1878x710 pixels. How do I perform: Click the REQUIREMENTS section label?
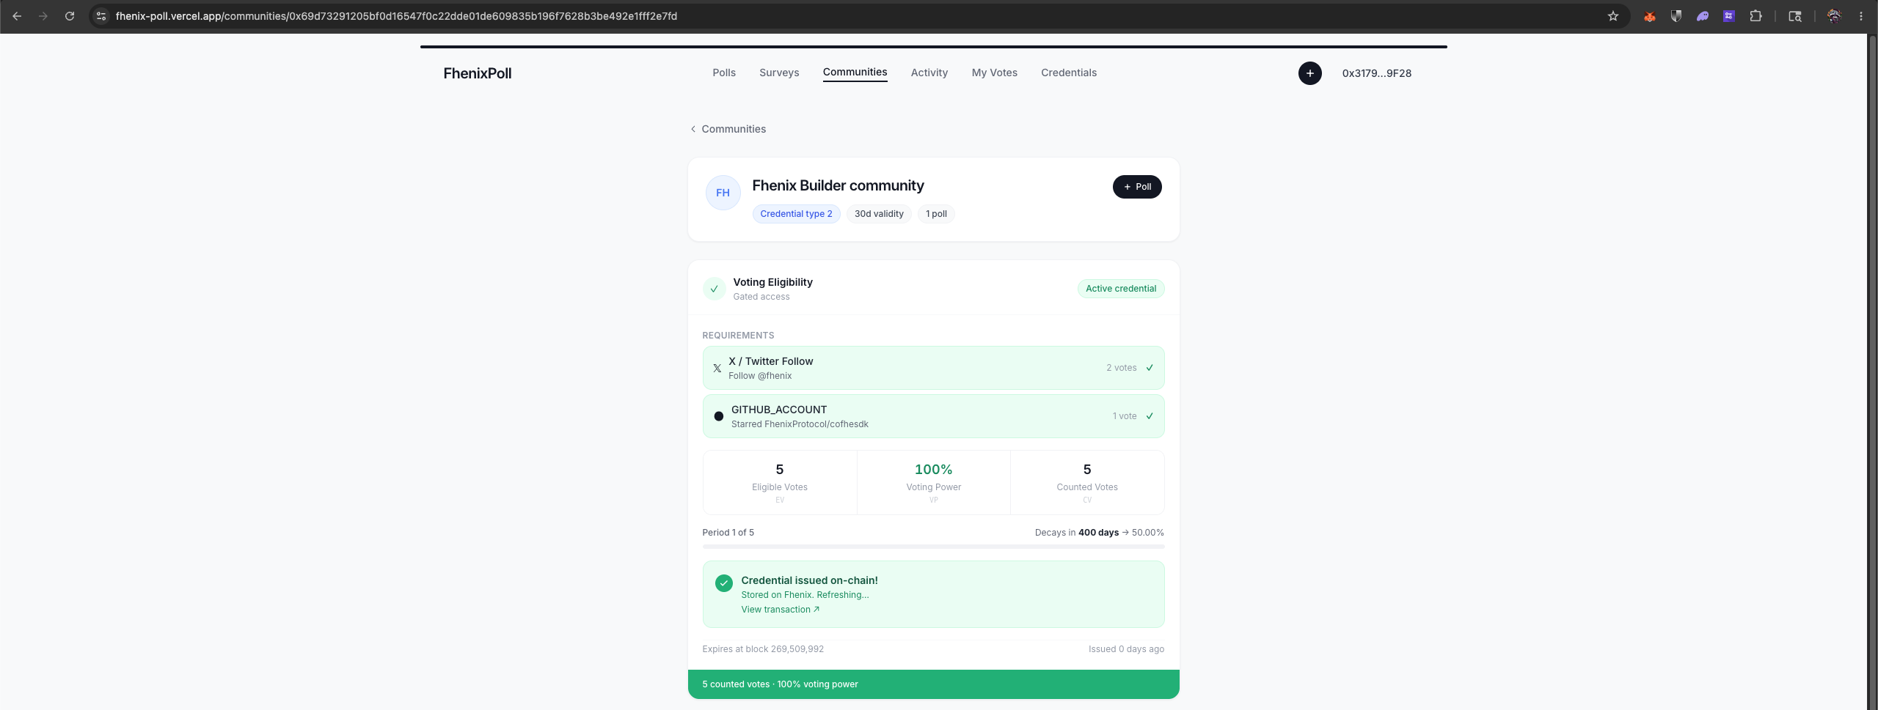click(x=738, y=336)
